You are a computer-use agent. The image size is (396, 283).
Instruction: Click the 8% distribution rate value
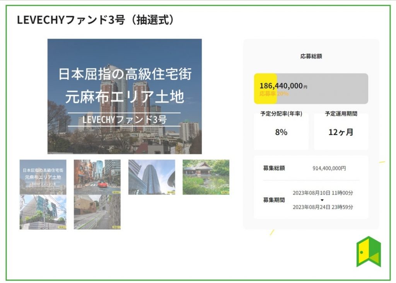pyautogui.click(x=282, y=132)
